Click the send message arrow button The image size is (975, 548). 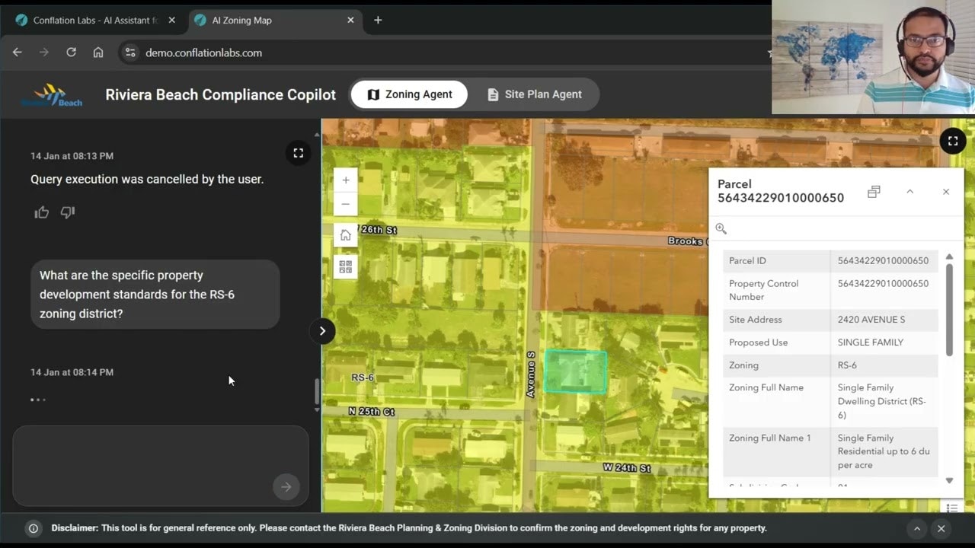coord(286,487)
